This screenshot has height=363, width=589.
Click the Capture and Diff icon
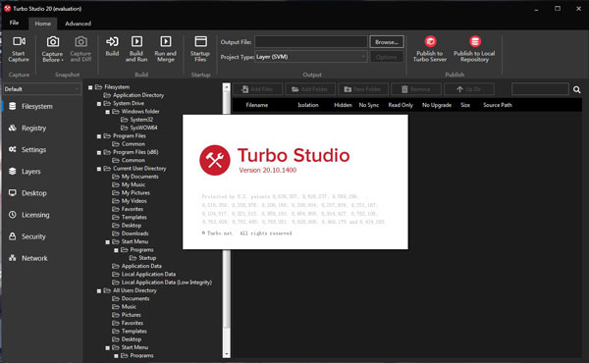click(x=80, y=41)
